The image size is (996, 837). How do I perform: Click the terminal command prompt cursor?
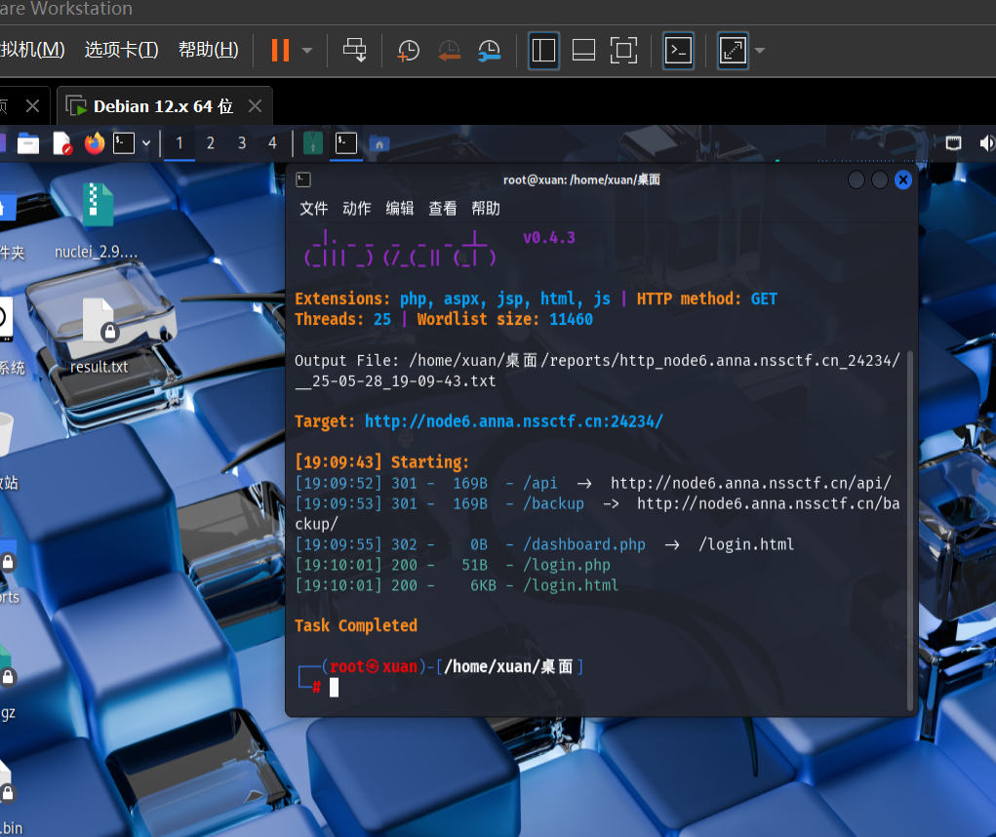[335, 687]
